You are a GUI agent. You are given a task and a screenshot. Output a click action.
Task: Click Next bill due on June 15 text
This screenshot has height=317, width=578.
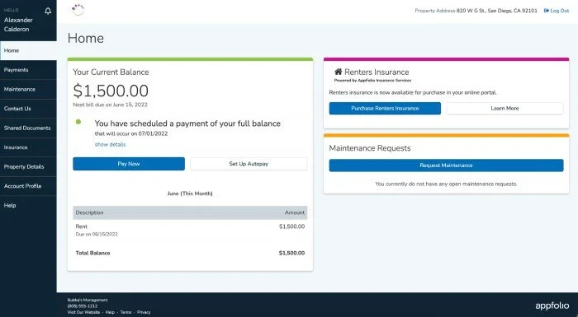point(110,105)
